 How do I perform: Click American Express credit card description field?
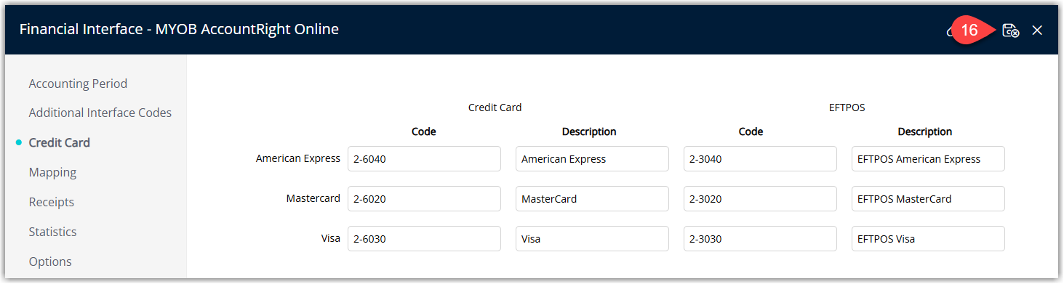point(592,159)
